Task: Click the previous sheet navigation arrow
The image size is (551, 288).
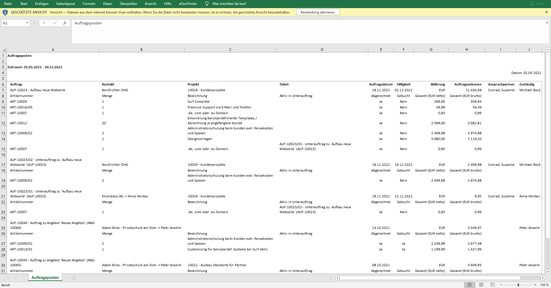Action: (x=8, y=277)
